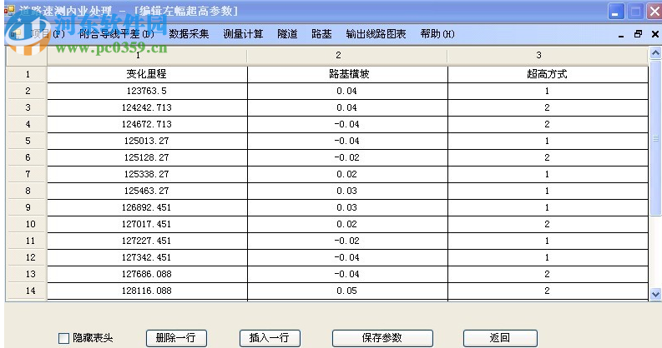Select the 超高方式 header cell
Image resolution: width=662 pixels, height=348 pixels.
(x=548, y=74)
